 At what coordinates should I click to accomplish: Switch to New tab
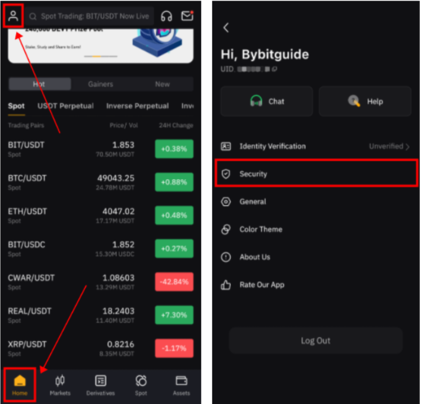(162, 84)
